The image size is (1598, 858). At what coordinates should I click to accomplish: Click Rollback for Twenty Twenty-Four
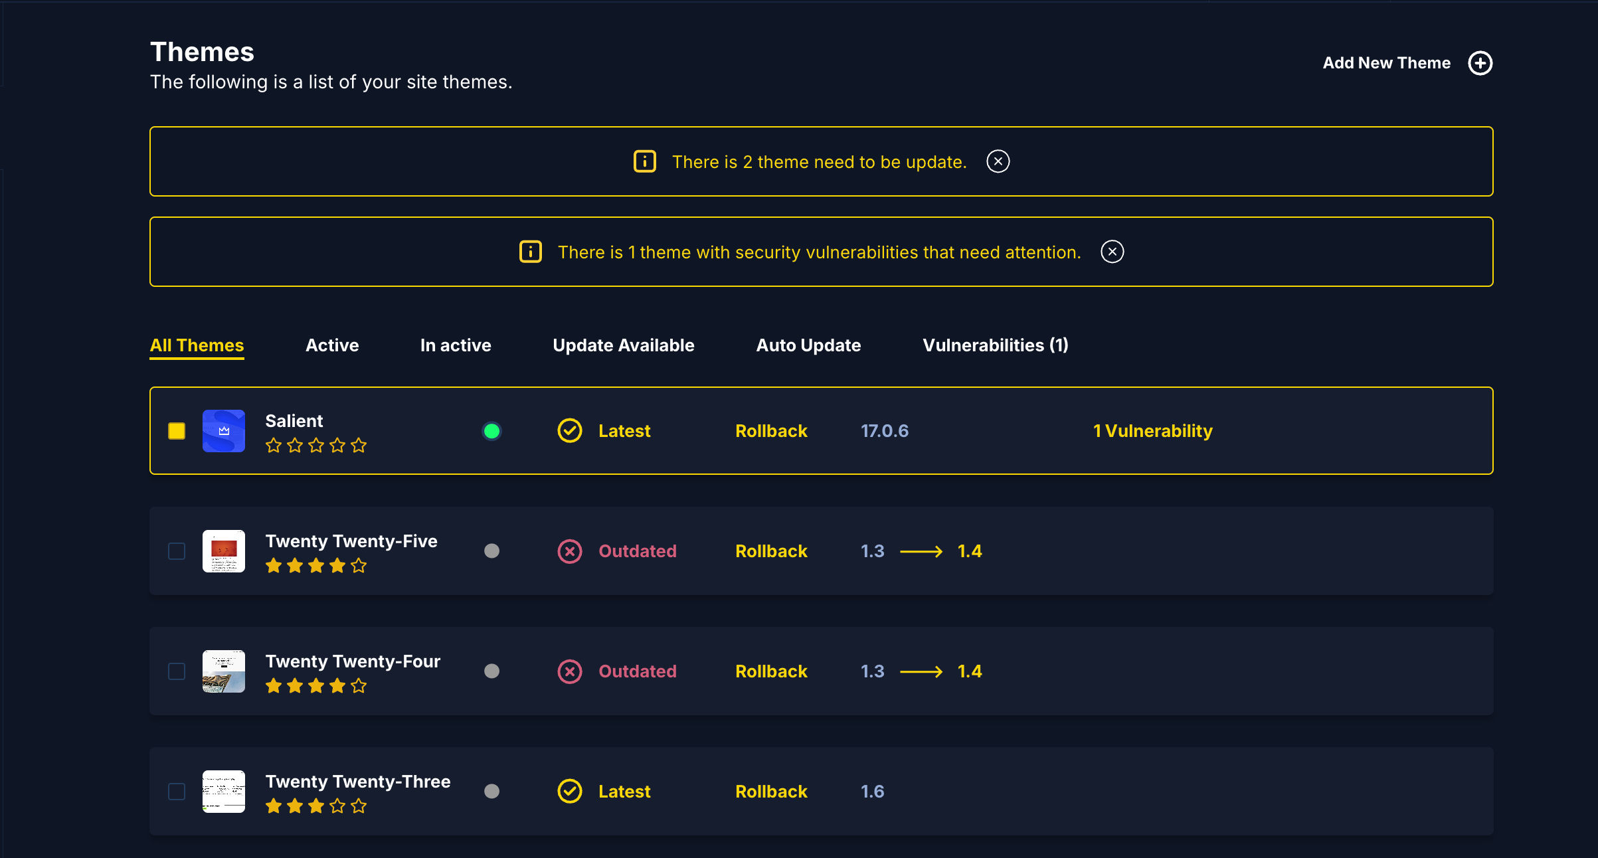(771, 671)
